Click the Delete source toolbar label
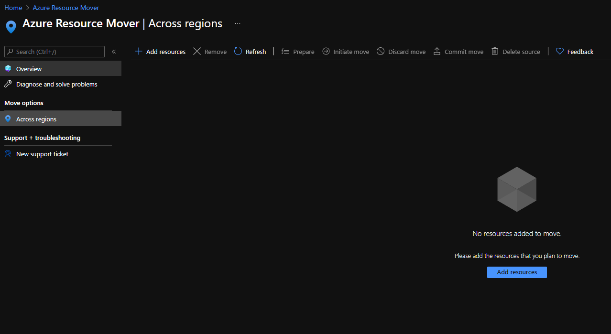Image resolution: width=611 pixels, height=334 pixels. coord(521,52)
